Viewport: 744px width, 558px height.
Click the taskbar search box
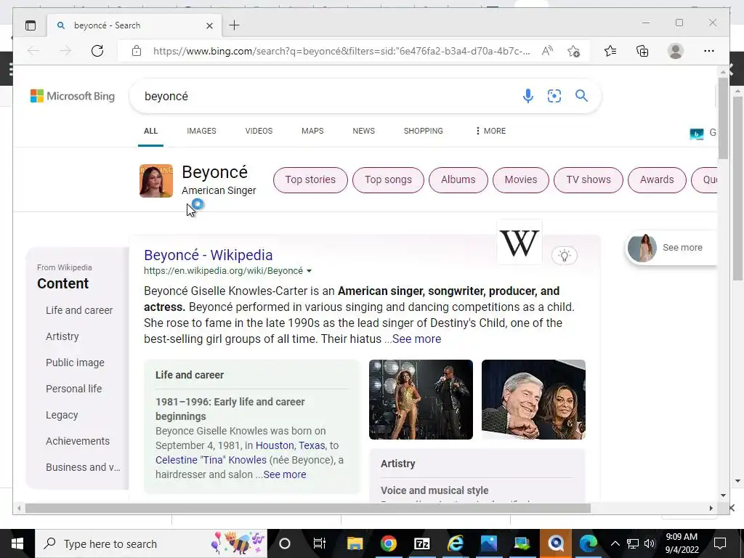tap(151, 543)
